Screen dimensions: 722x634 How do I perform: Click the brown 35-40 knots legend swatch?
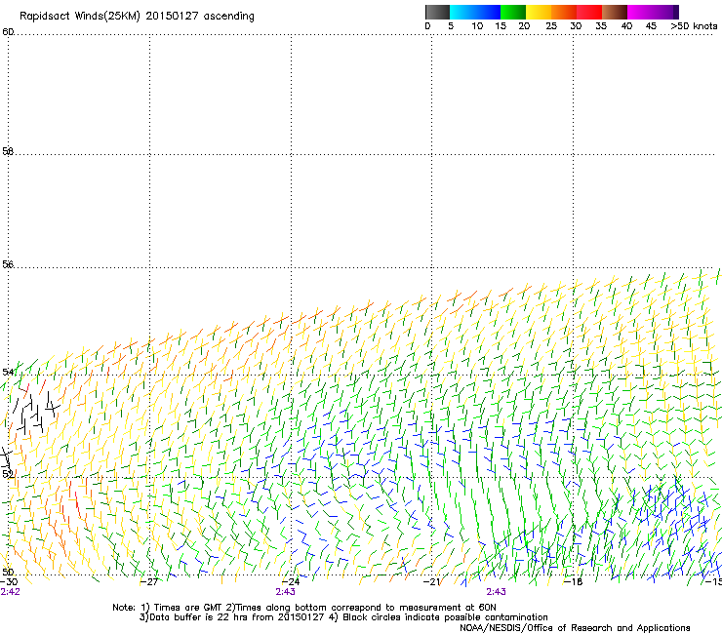tap(615, 12)
